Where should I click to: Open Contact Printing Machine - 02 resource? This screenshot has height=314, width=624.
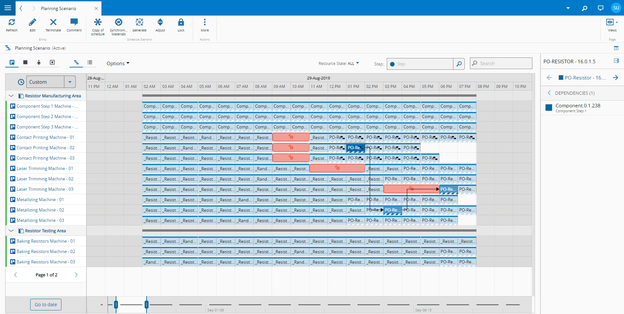click(x=45, y=148)
